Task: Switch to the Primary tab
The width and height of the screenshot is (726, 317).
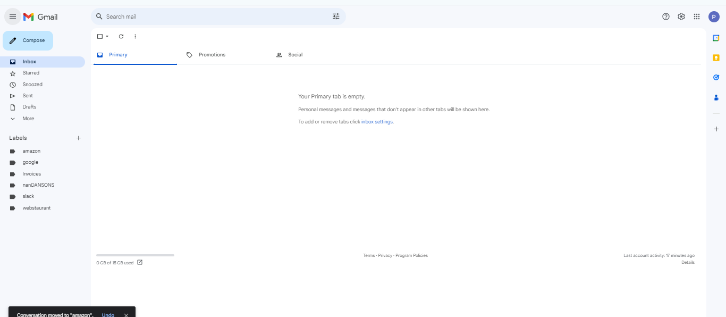Action: click(135, 55)
